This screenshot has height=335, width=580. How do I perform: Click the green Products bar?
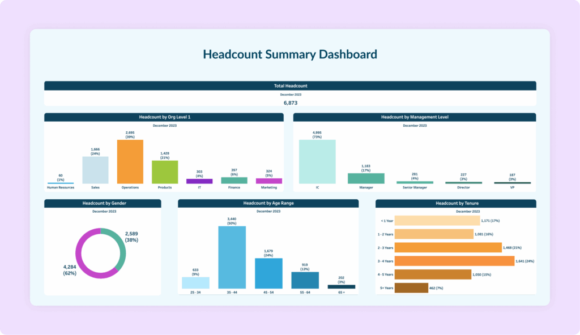click(165, 172)
